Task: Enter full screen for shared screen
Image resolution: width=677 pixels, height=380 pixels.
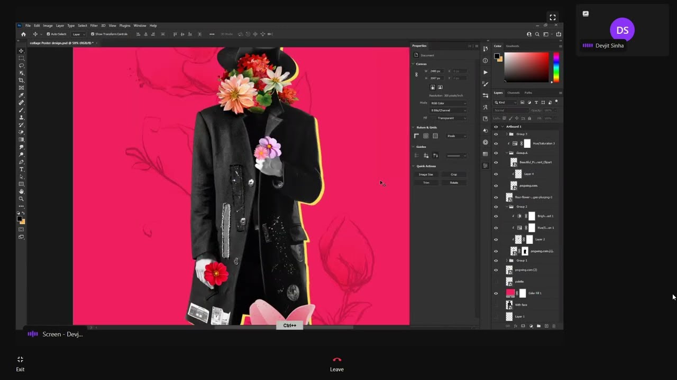Action: click(553, 17)
